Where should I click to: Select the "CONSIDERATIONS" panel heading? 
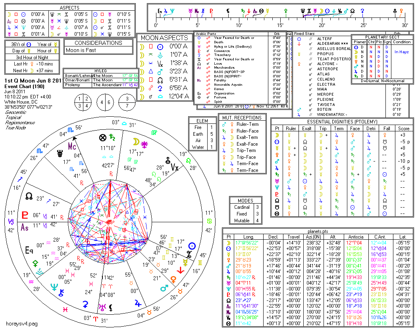tap(98, 43)
